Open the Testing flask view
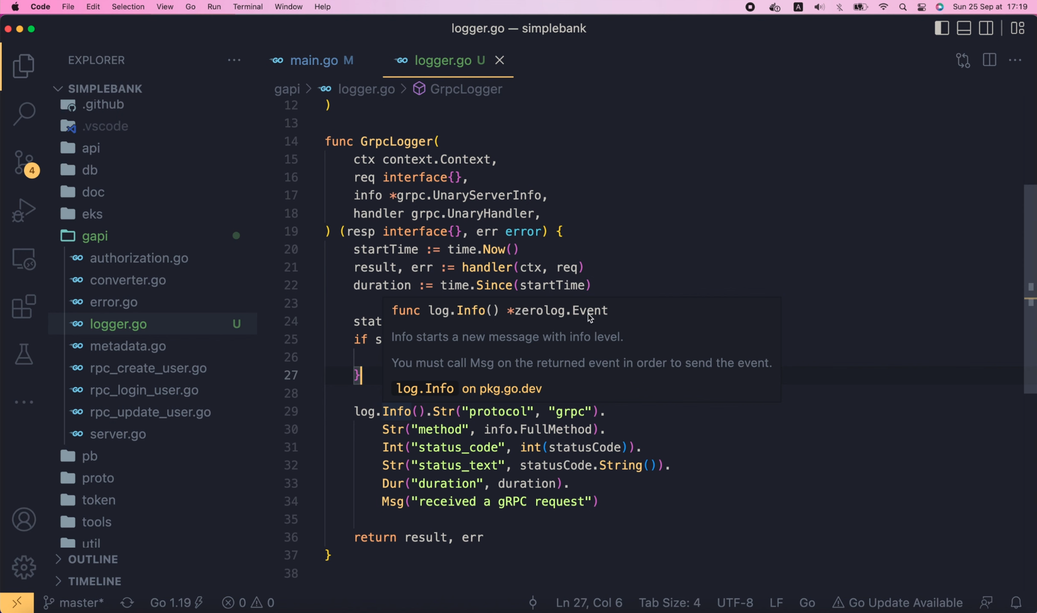This screenshot has height=613, width=1037. tap(24, 354)
